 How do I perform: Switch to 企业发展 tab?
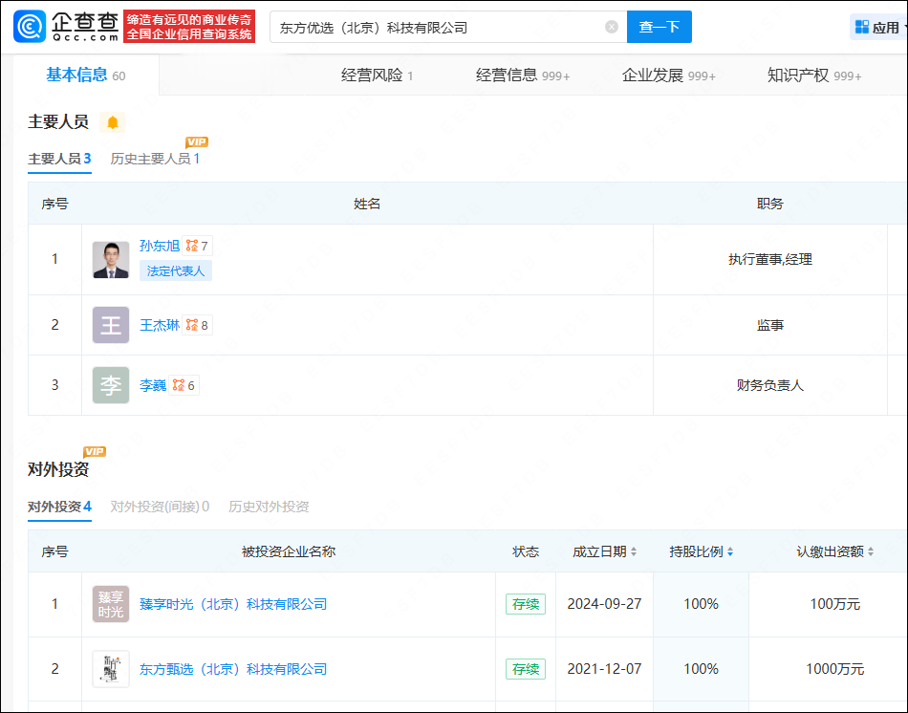point(669,76)
